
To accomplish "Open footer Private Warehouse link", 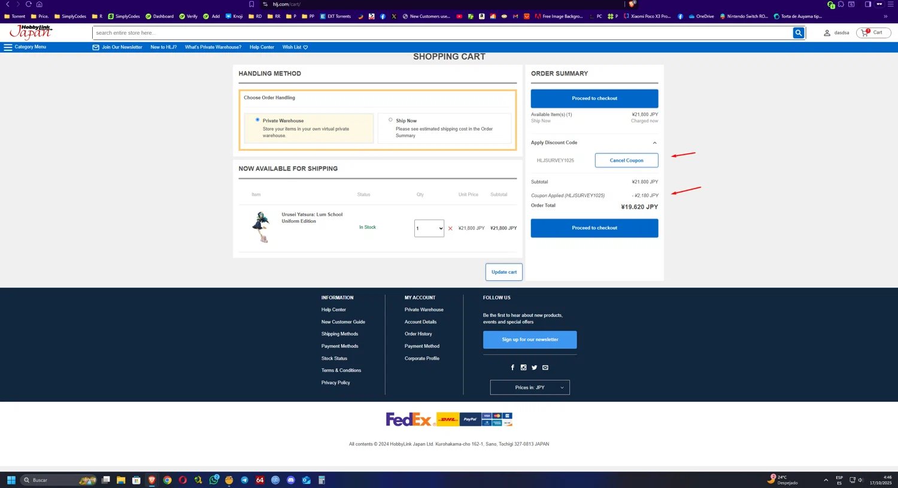I will click(x=424, y=310).
